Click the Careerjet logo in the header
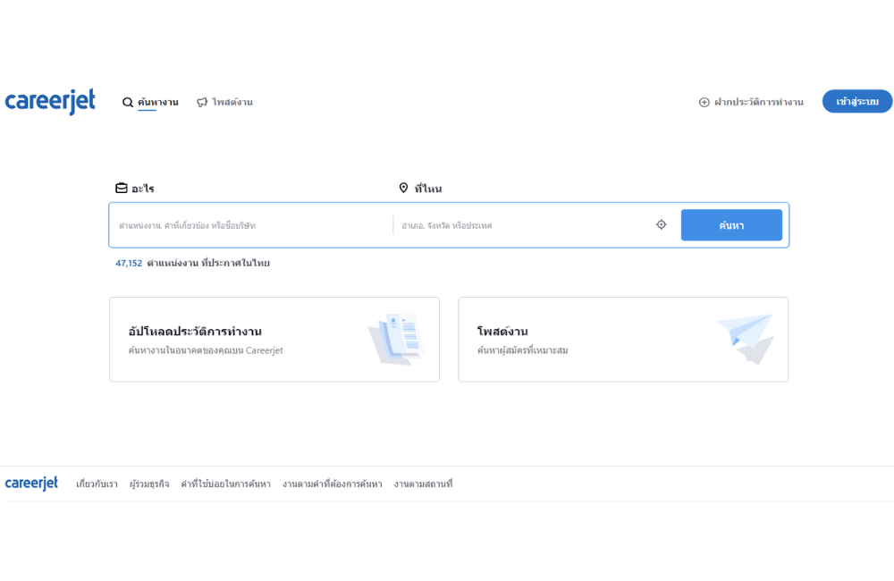 pyautogui.click(x=50, y=102)
